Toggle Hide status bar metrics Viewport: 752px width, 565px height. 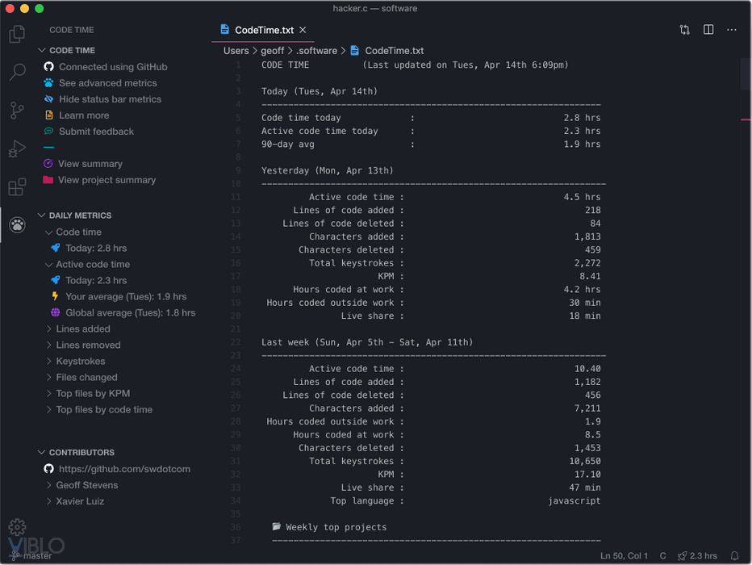tap(110, 99)
